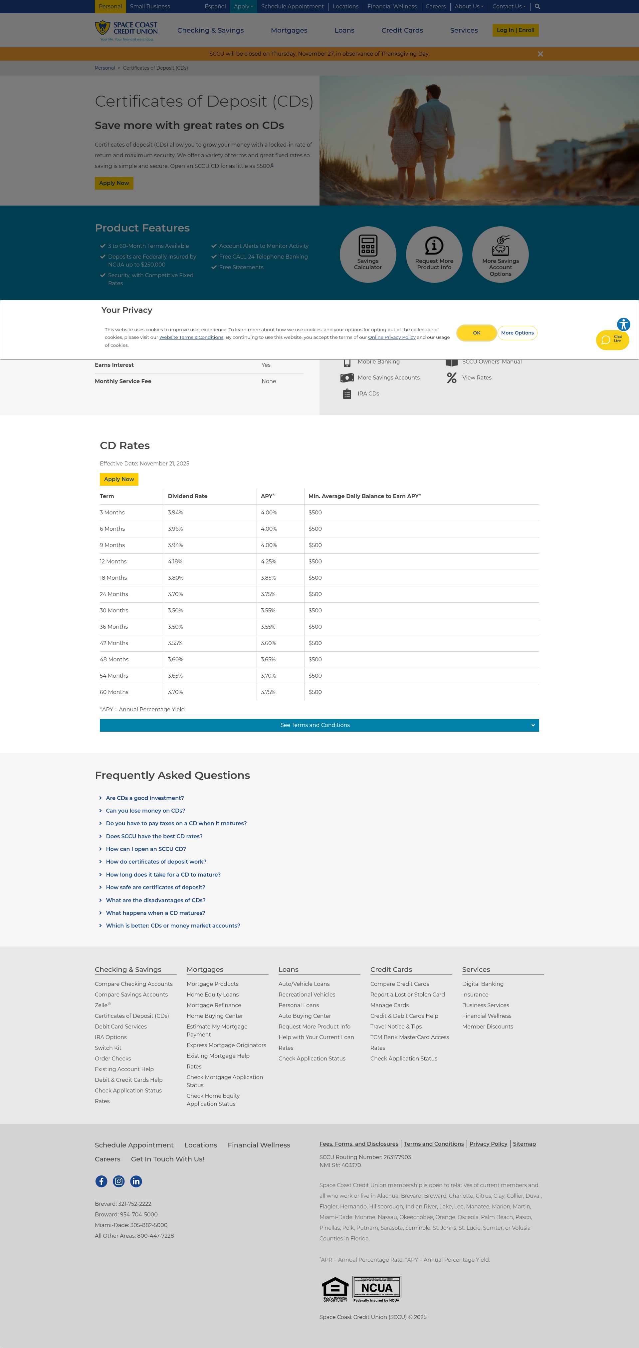Click Apply Now above the CD Rates table
Image resolution: width=639 pixels, height=1348 pixels.
point(119,479)
